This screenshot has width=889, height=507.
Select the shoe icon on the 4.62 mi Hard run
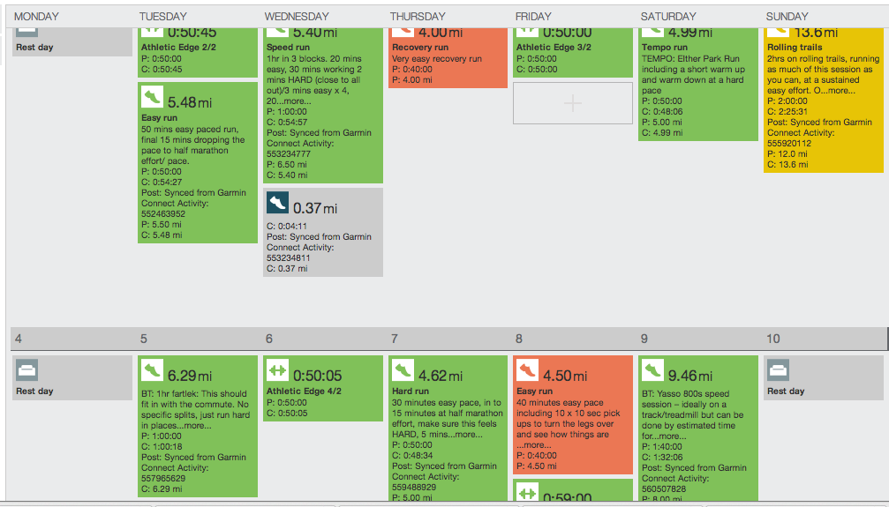tap(403, 370)
